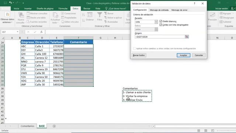
Task: Click the Agrupar icon in Esquema
Action: (x=221, y=13)
